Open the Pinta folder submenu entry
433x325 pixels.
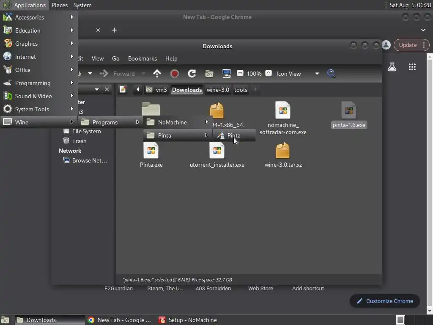[x=177, y=135]
